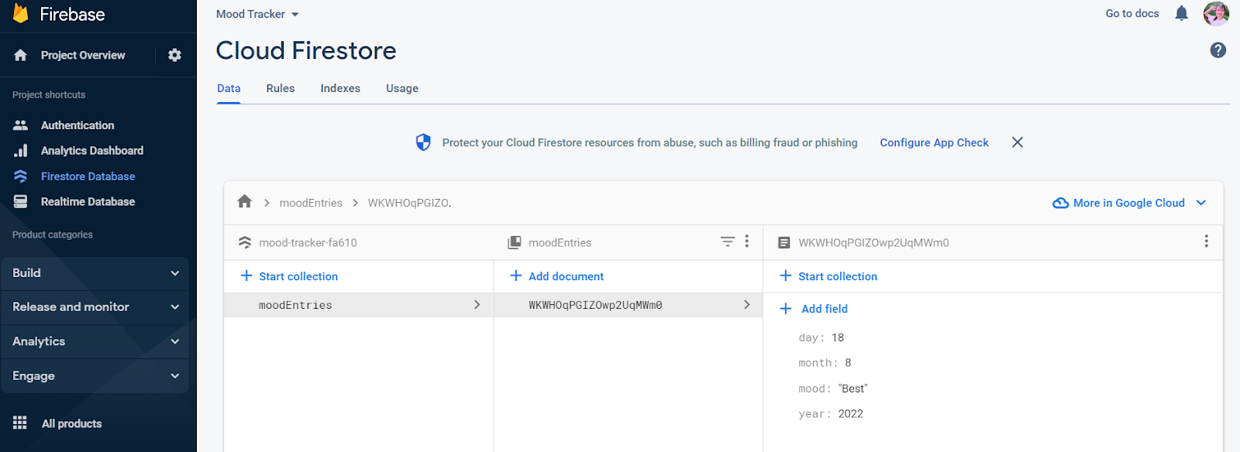Viewport: 1240px width, 452px height.
Task: Click Configure App Check link
Action: pyautogui.click(x=934, y=142)
